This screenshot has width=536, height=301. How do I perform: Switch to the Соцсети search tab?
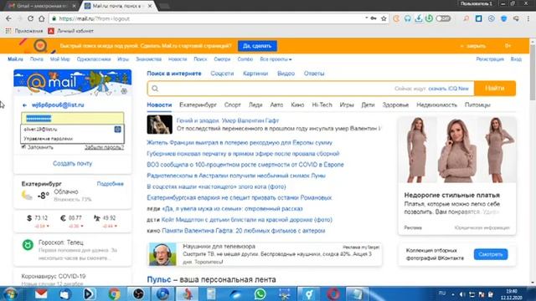tap(222, 74)
